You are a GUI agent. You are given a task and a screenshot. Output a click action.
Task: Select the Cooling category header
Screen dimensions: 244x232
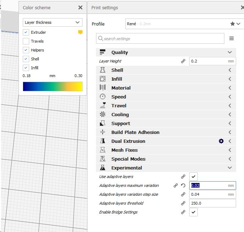point(166,114)
